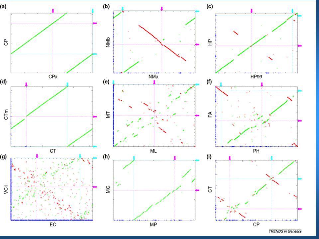Click the panel label (h)

(x=106, y=157)
